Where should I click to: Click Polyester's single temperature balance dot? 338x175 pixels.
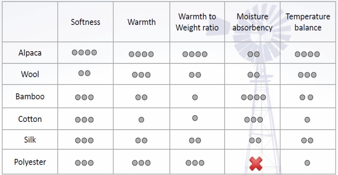(307, 163)
